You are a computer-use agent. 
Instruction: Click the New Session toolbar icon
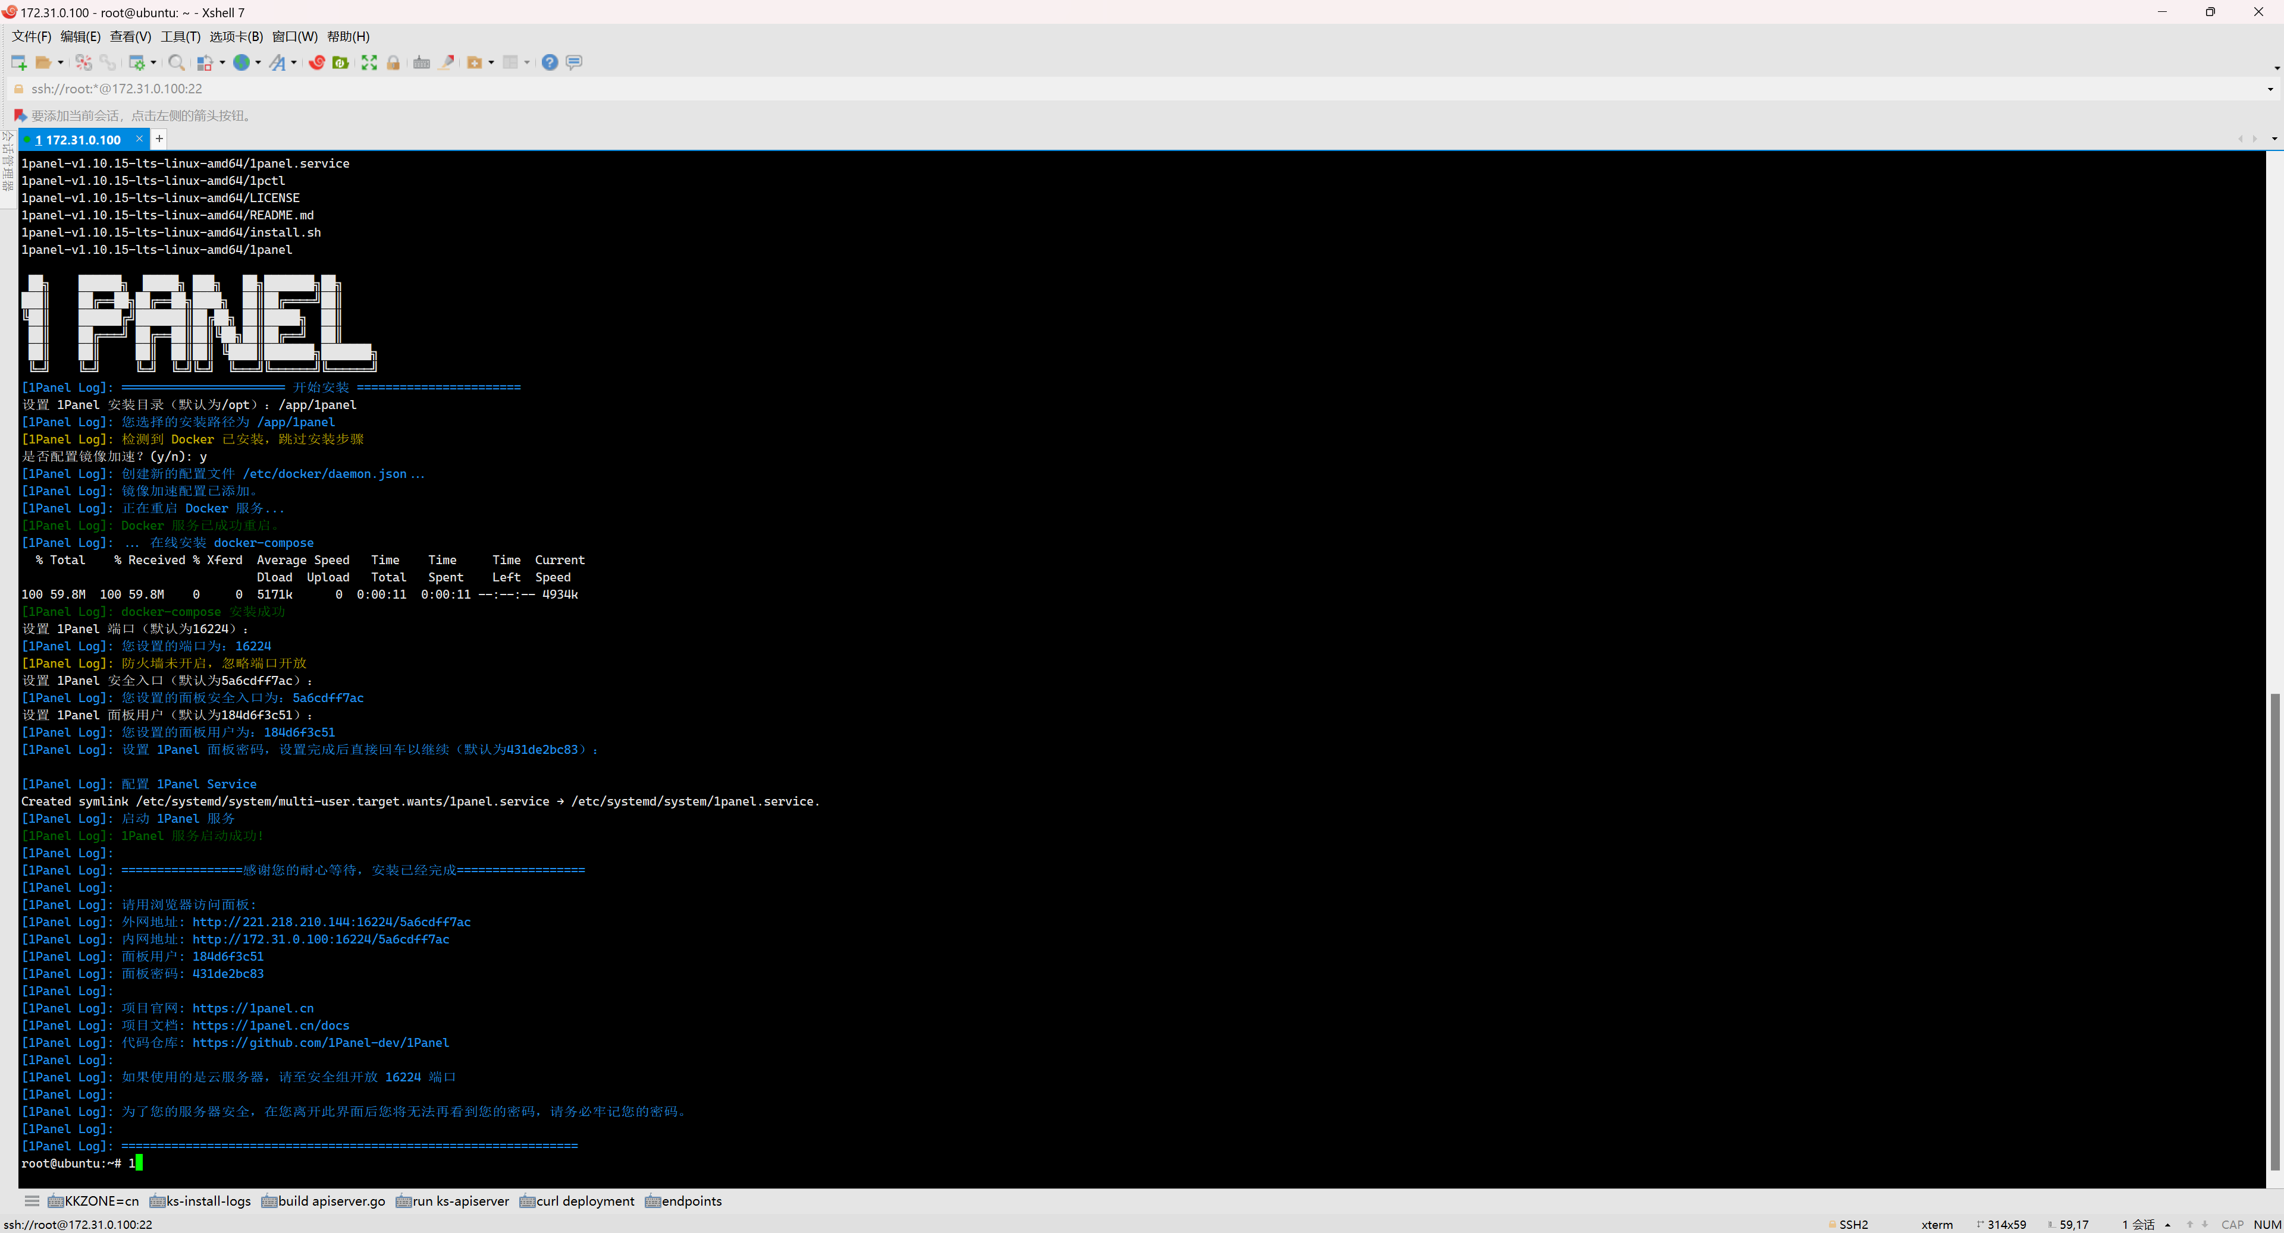[x=18, y=62]
